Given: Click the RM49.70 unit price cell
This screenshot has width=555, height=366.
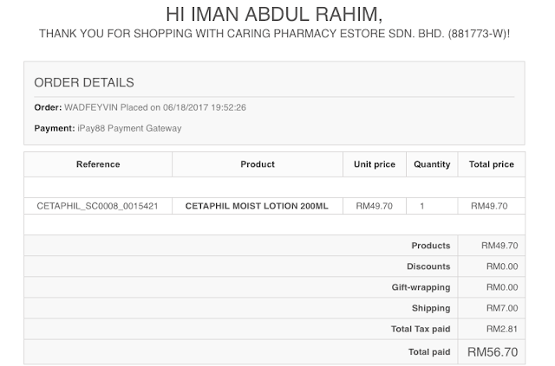Looking at the screenshot, I should click(374, 206).
